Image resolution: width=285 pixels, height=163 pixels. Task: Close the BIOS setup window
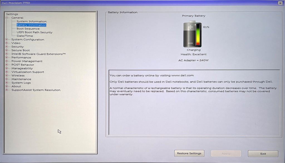coord(280,3)
